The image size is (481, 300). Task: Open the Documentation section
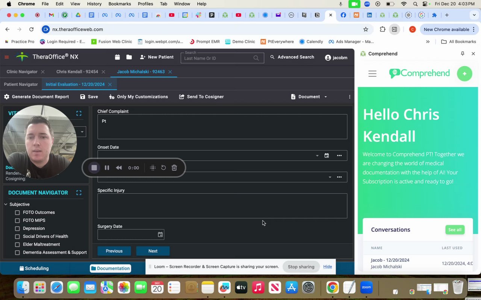pos(110,268)
